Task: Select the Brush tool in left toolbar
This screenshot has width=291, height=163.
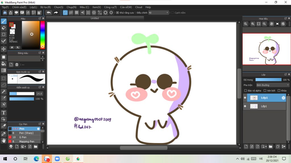Action: (4, 21)
